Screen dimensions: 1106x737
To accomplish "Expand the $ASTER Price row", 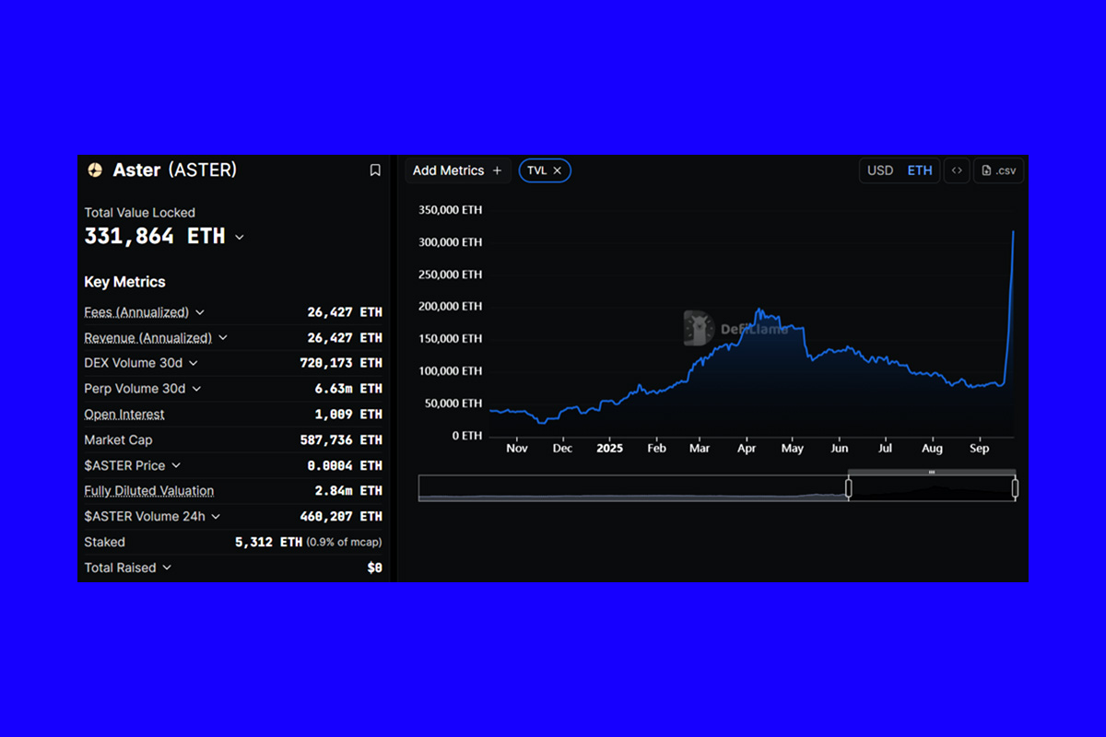I will tap(176, 465).
